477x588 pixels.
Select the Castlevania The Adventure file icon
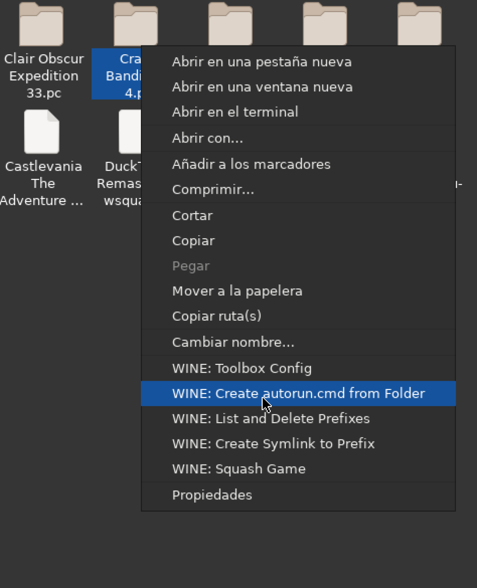(x=42, y=131)
